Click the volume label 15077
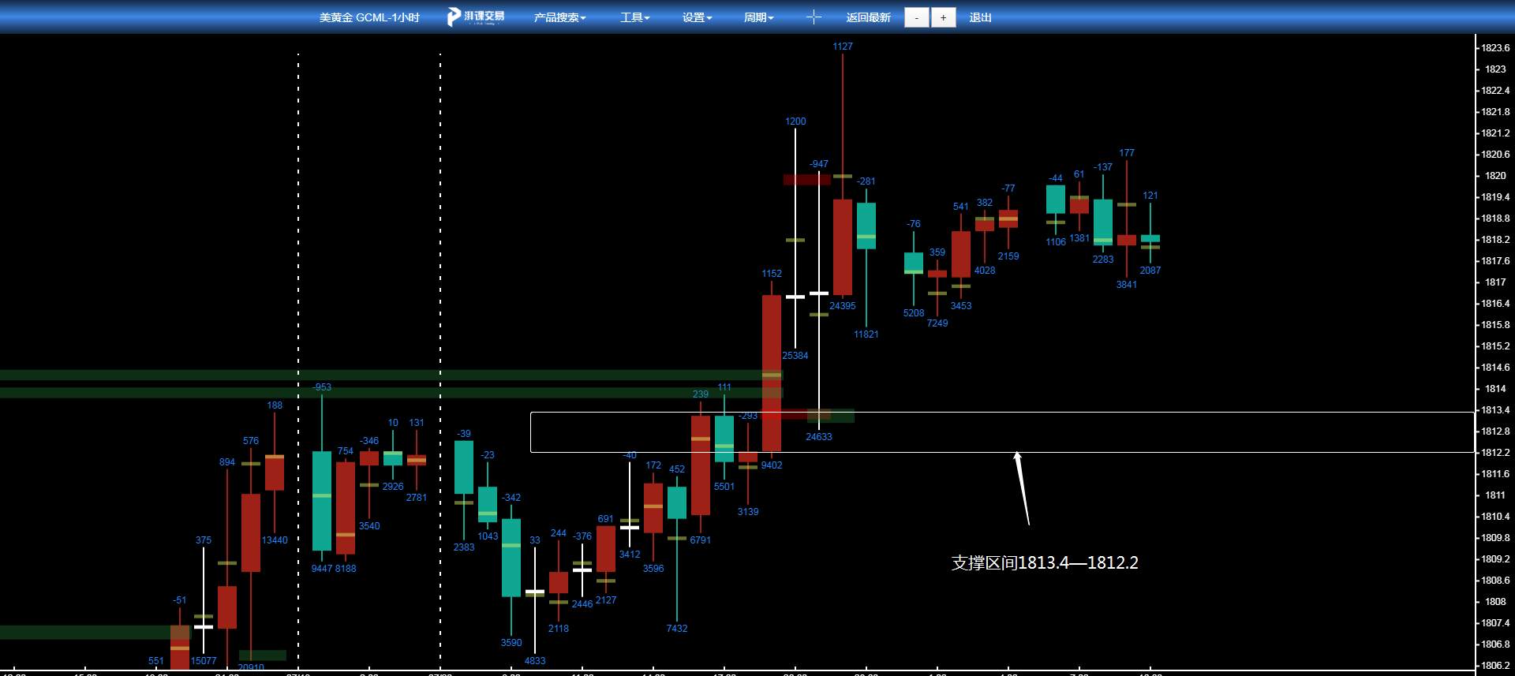 coord(204,661)
